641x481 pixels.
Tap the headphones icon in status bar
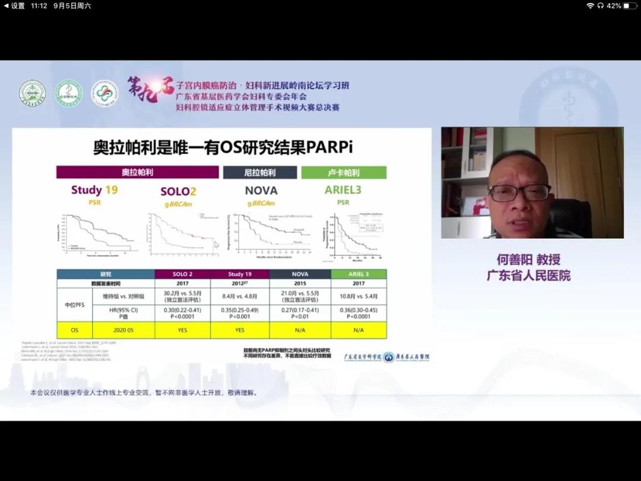tap(601, 5)
